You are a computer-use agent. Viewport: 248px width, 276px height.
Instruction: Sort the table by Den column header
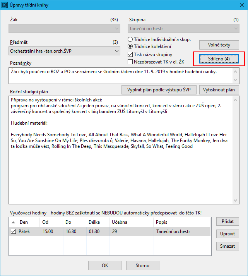(x=23, y=222)
